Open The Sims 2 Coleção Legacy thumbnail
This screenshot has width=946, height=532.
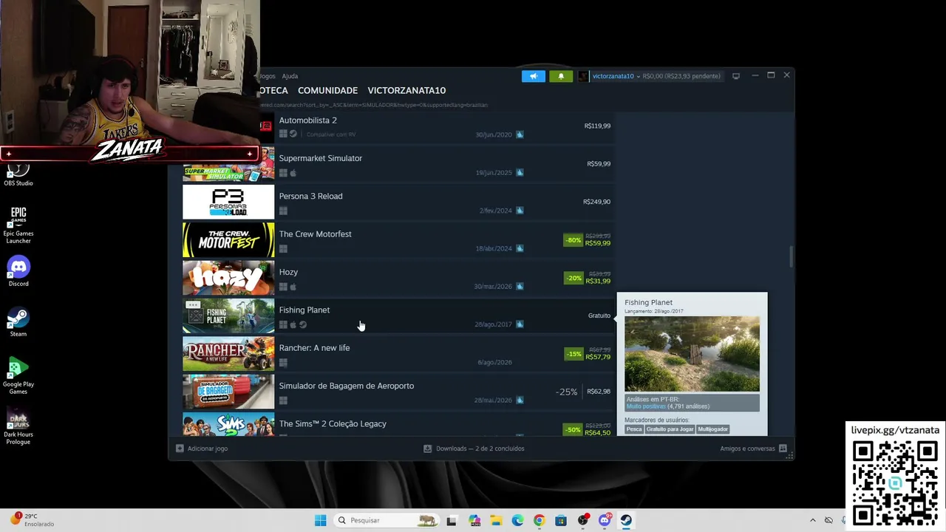(228, 424)
